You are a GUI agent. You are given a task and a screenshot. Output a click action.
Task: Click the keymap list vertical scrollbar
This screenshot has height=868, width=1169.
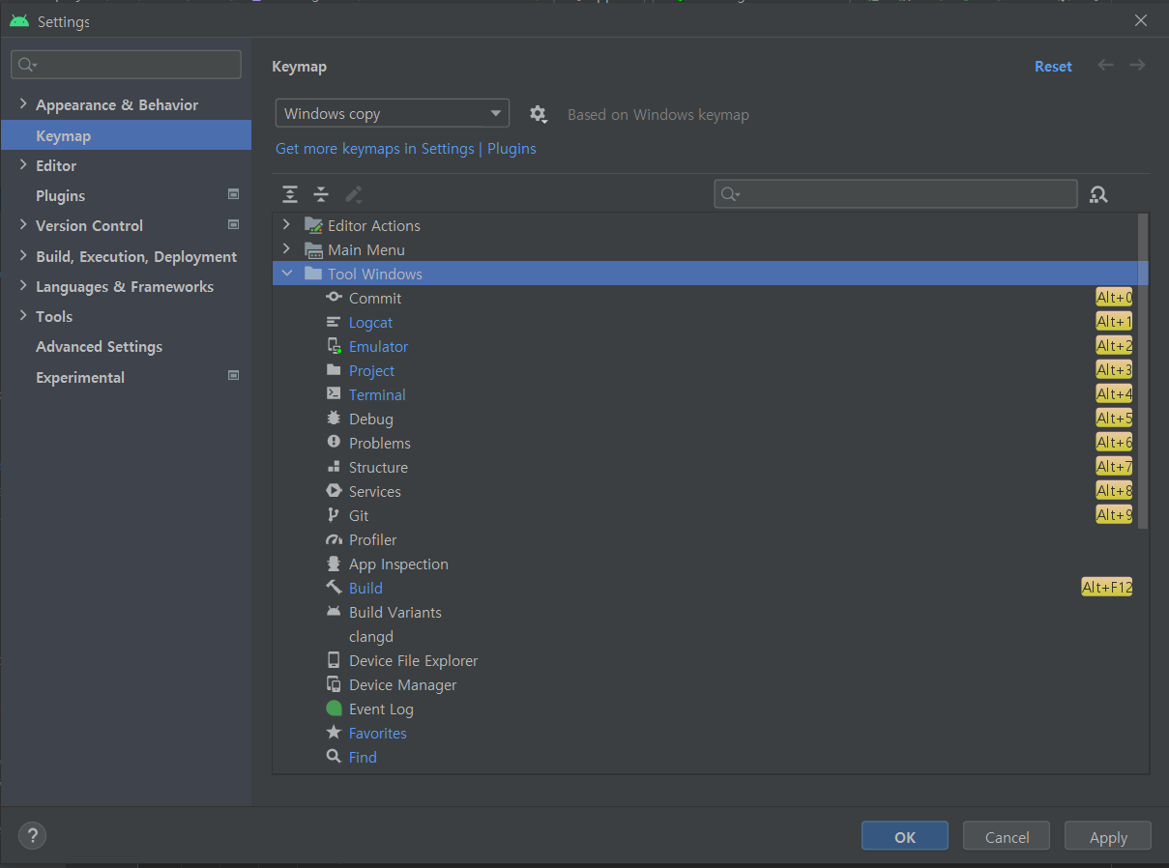pos(1143,371)
